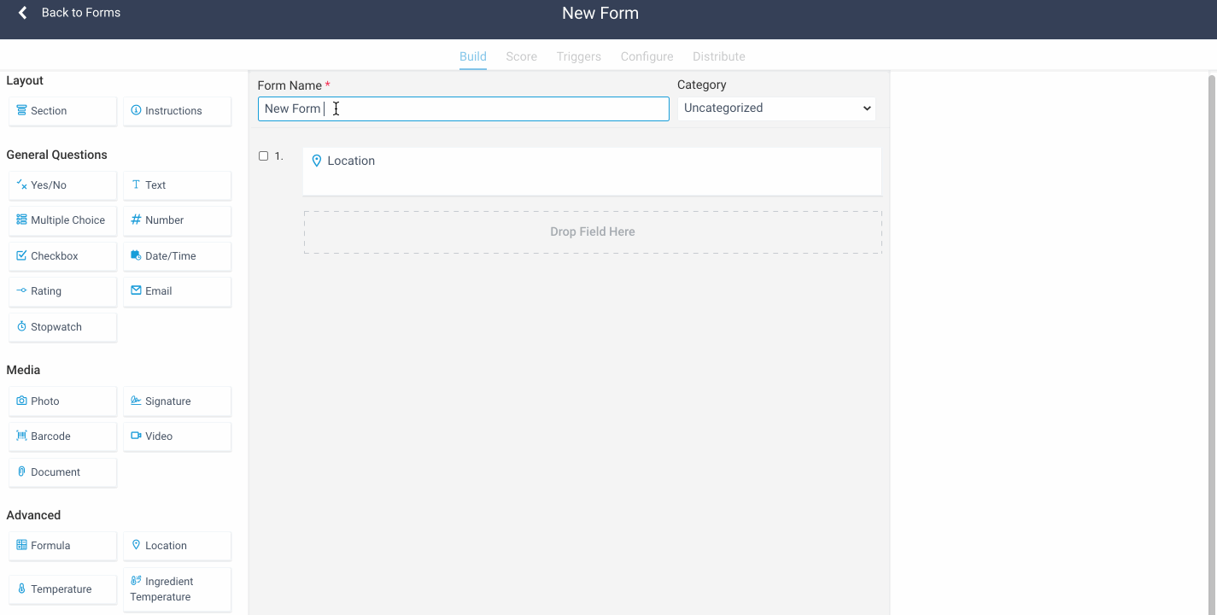The image size is (1217, 615).
Task: Add an Instructions element
Action: click(177, 111)
